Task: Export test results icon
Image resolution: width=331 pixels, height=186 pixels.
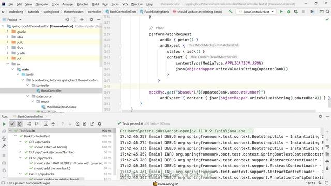Action: click(92, 124)
